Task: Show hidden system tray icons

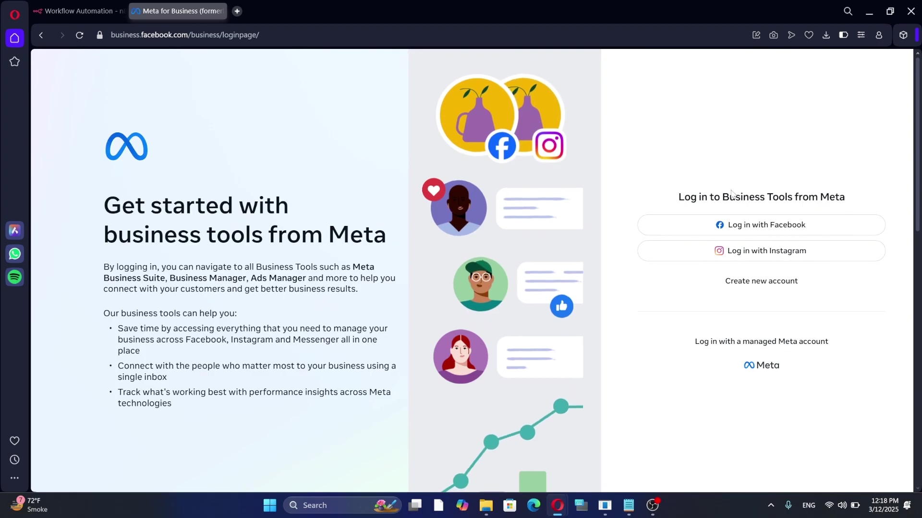Action: tap(771, 505)
